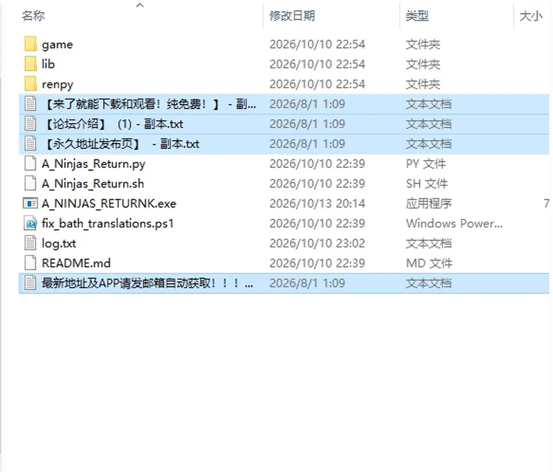
Task: Sort by the 名称 column header
Action: [x=33, y=16]
